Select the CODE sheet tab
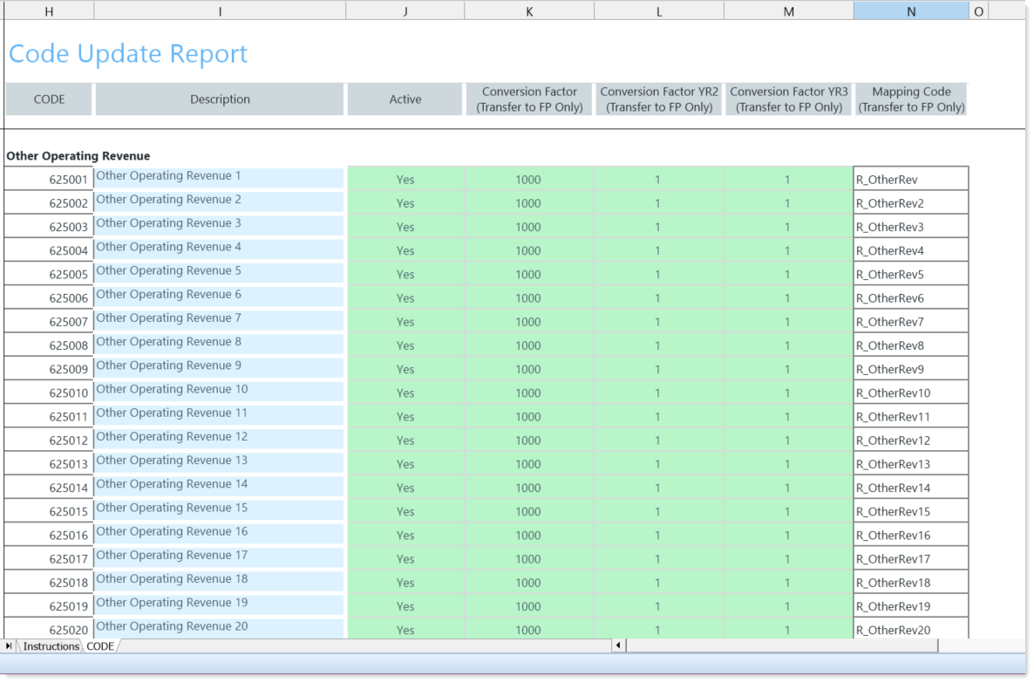1034x683 pixels. coord(100,646)
